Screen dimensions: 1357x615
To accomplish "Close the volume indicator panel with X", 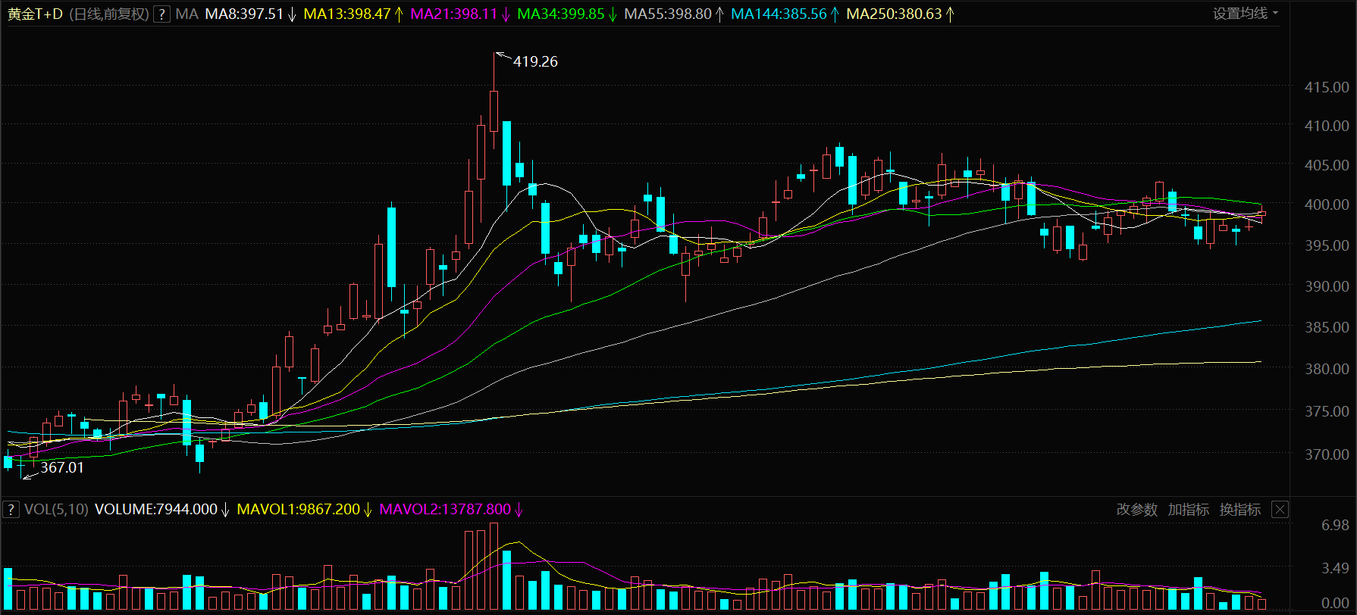I will click(1280, 509).
